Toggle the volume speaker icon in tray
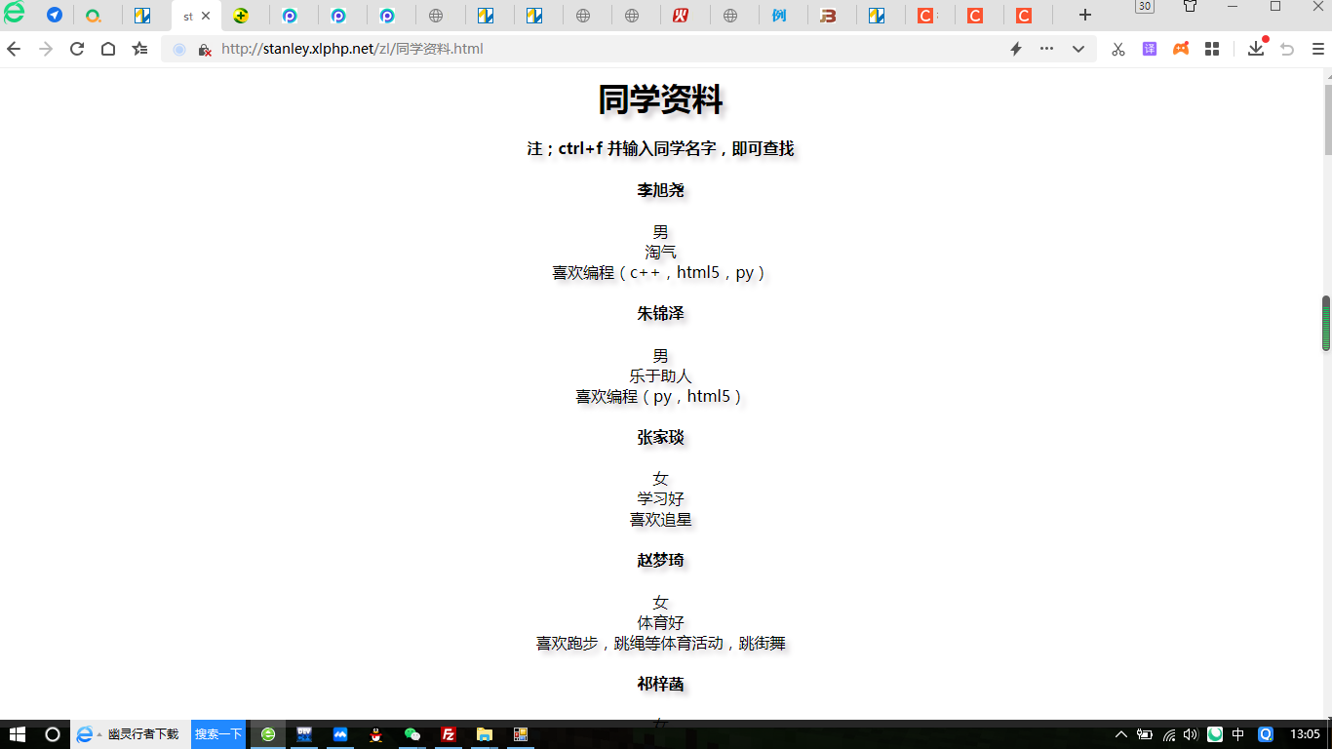Image resolution: width=1332 pixels, height=749 pixels. pos(1190,734)
